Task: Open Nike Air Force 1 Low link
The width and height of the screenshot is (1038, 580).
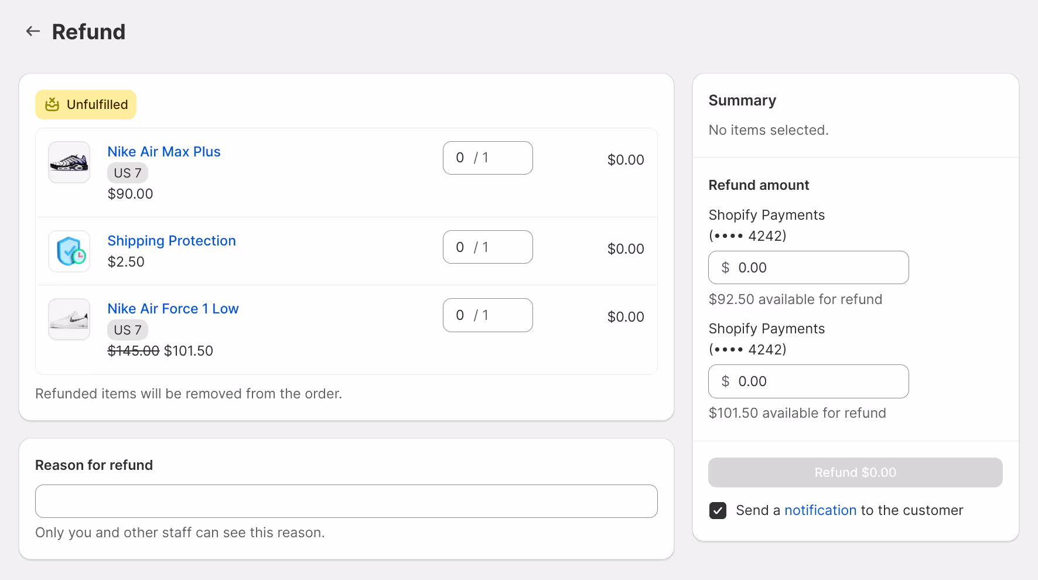Action: (x=173, y=309)
